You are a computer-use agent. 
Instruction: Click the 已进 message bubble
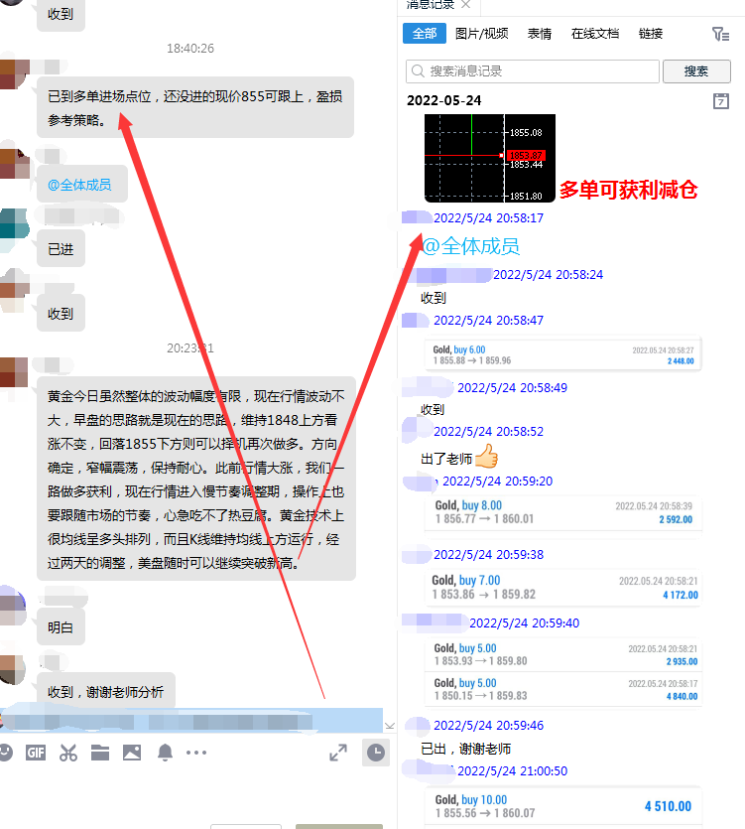pos(61,249)
